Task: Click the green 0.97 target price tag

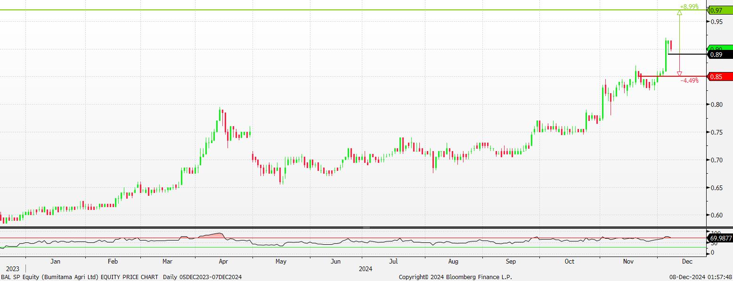Action: [x=720, y=10]
